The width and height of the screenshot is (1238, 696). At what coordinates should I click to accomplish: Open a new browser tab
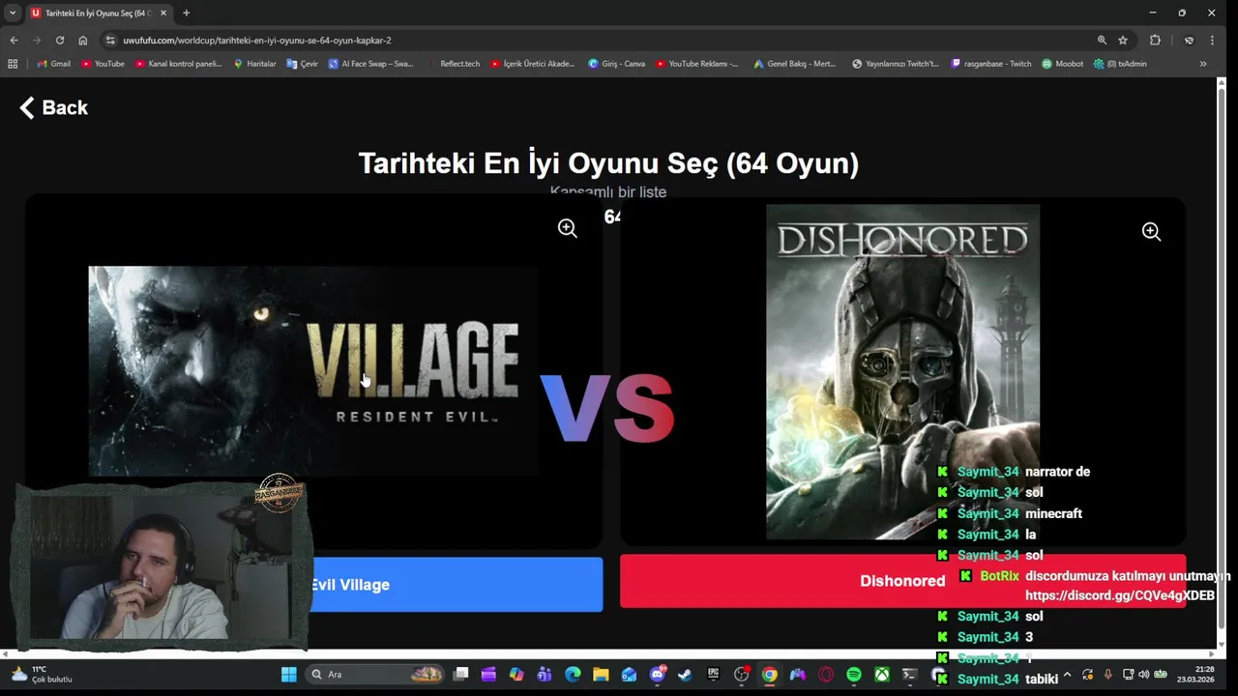[186, 13]
